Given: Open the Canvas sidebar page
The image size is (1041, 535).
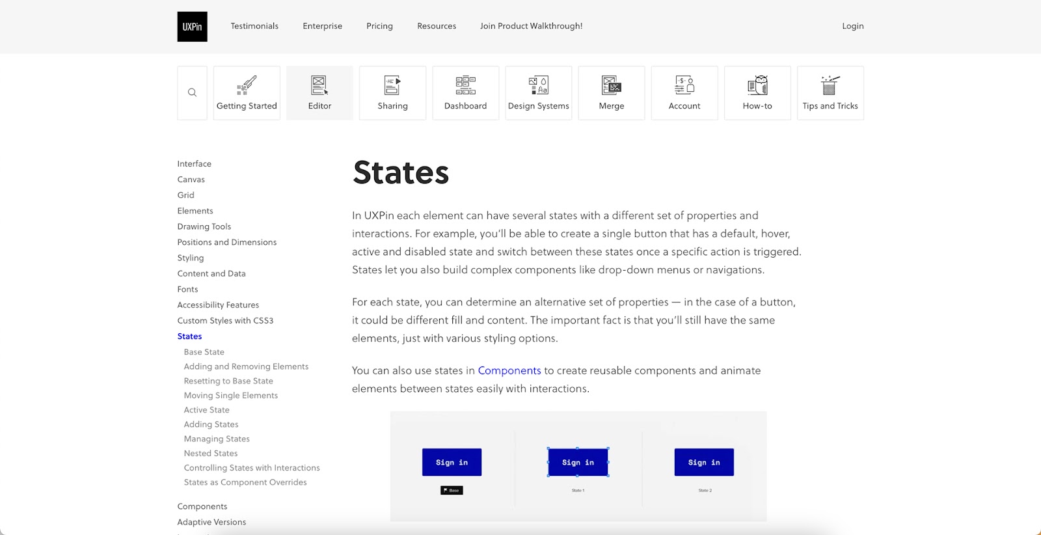Looking at the screenshot, I should 191,180.
